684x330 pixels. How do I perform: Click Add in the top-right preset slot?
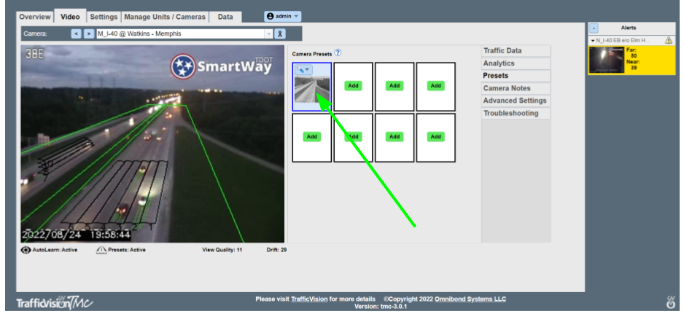point(436,86)
